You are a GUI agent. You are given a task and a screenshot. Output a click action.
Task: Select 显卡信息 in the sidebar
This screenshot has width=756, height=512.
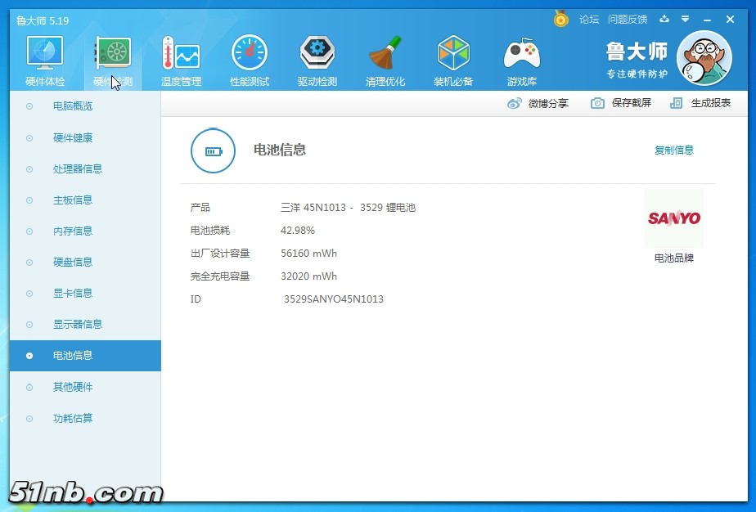pyautogui.click(x=73, y=294)
